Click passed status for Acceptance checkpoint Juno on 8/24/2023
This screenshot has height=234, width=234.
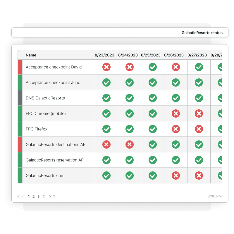[130, 82]
